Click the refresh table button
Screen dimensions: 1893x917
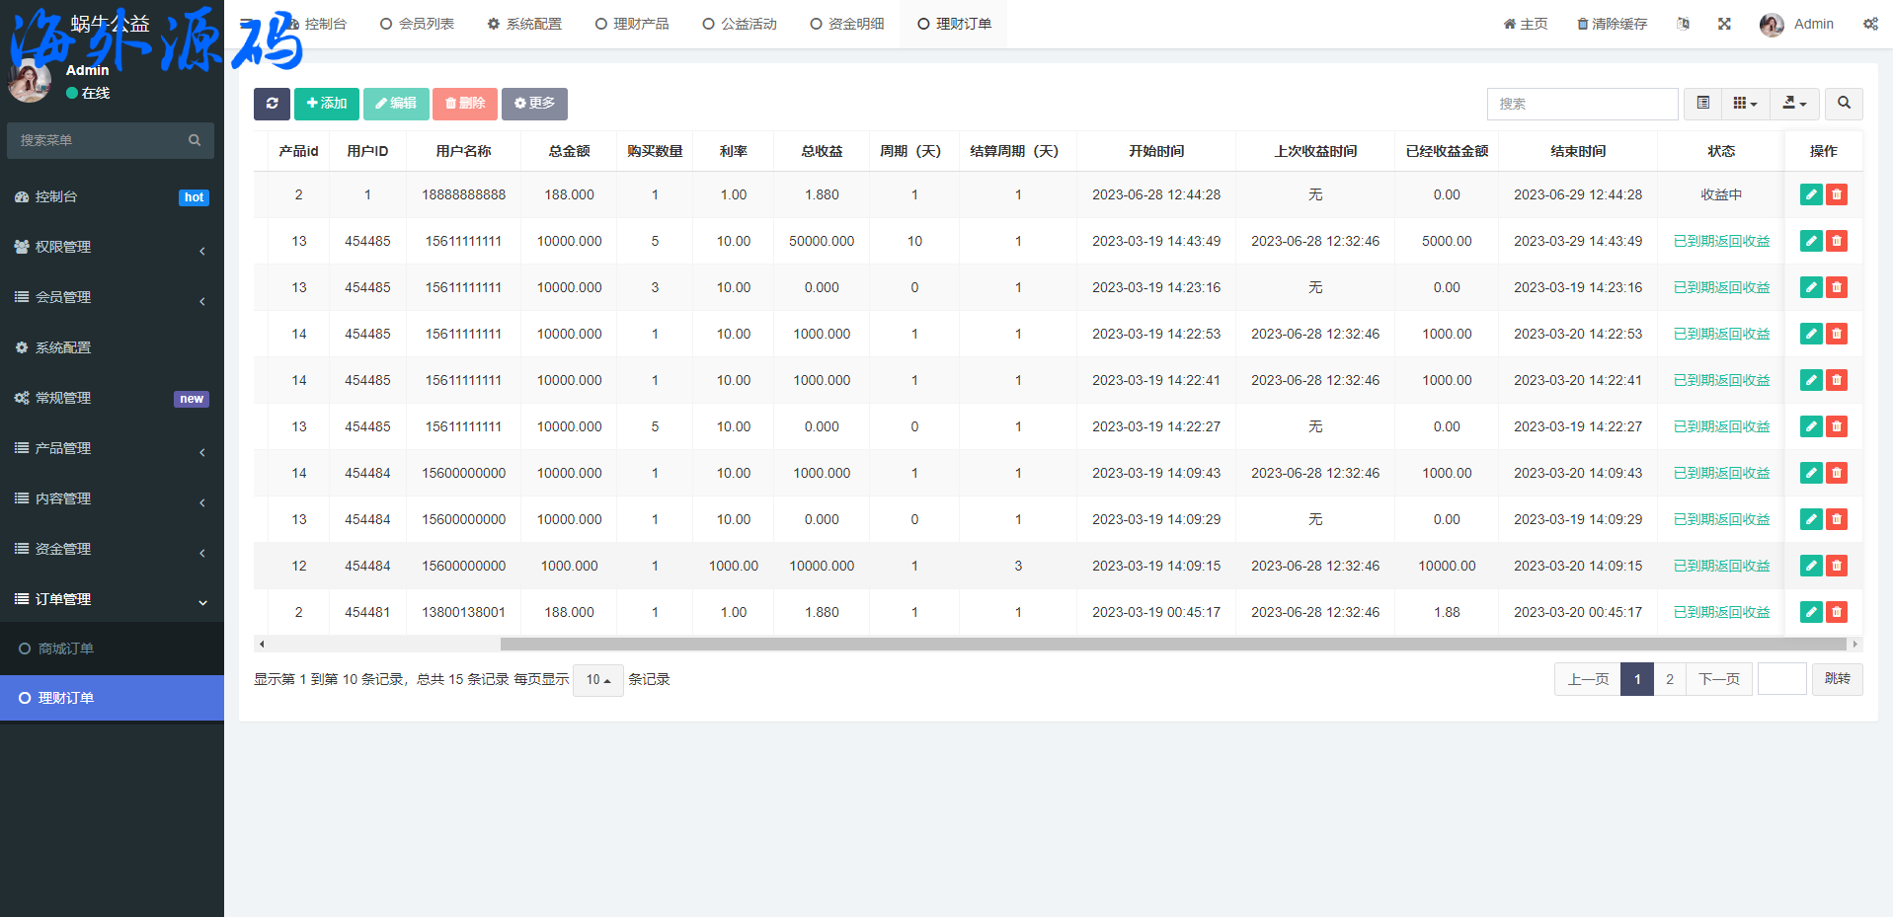click(272, 104)
